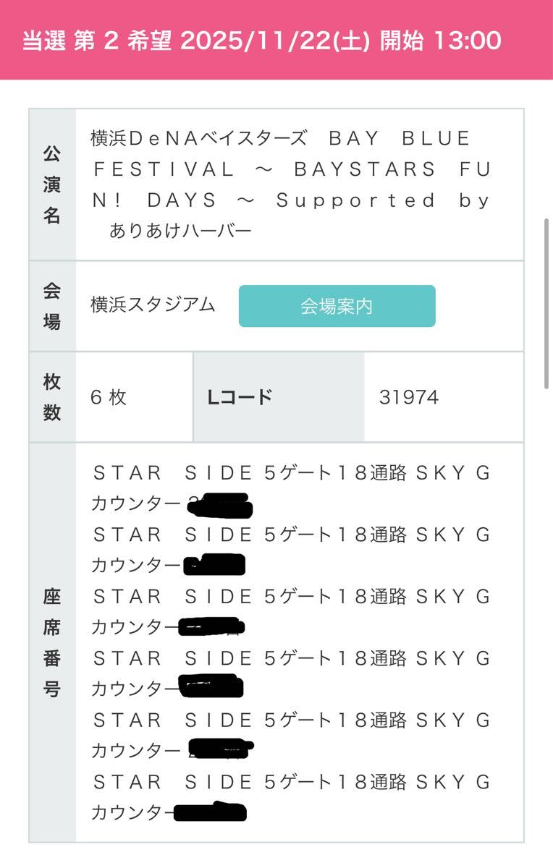This screenshot has width=553, height=868.
Task: Click the 公演名 row label cell
Action: click(52, 184)
